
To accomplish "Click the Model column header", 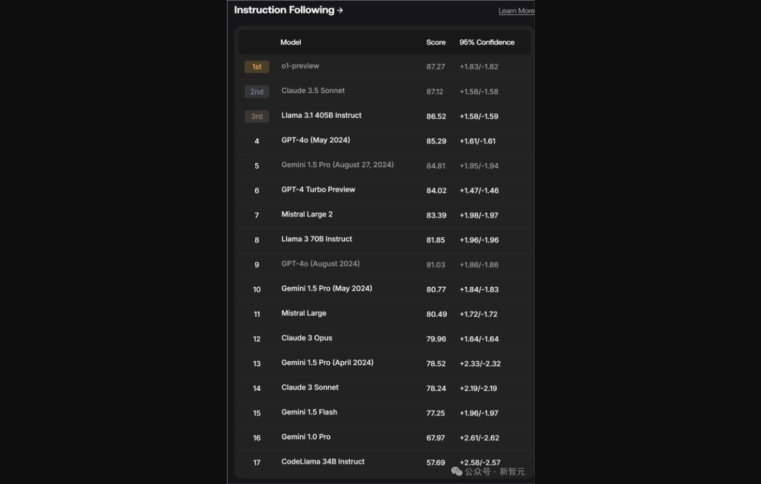I will coord(291,42).
